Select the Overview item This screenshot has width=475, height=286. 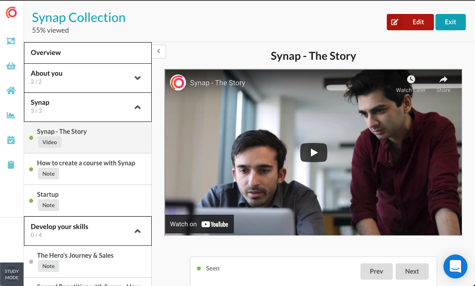[x=87, y=53]
